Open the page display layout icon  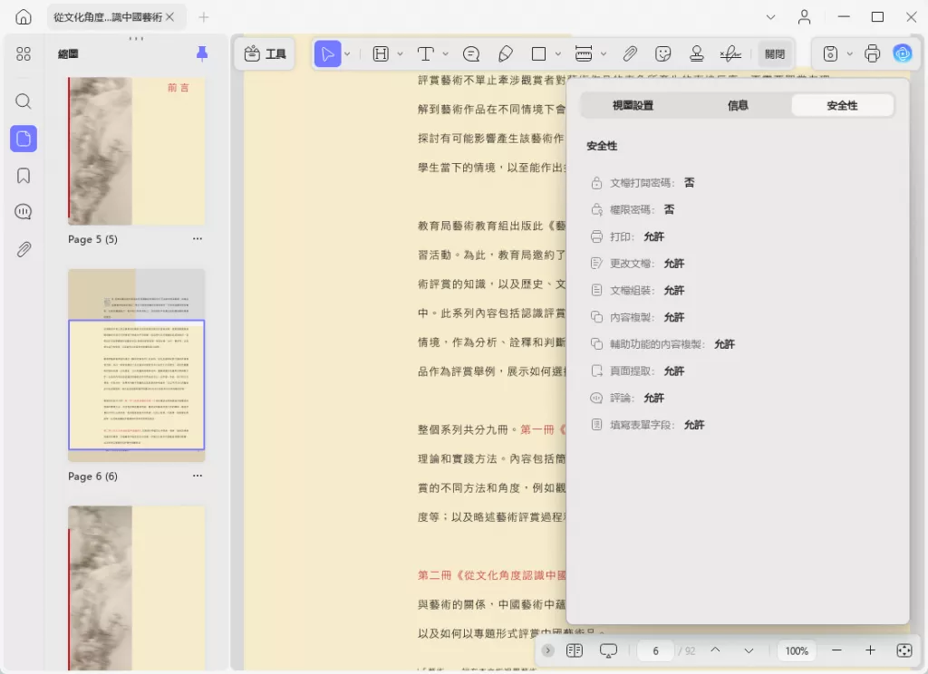574,650
